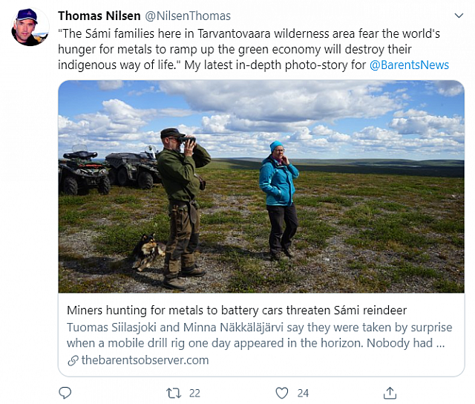This screenshot has height=404, width=475.
Task: Click the Thomas Nilsen display name
Action: click(99, 16)
